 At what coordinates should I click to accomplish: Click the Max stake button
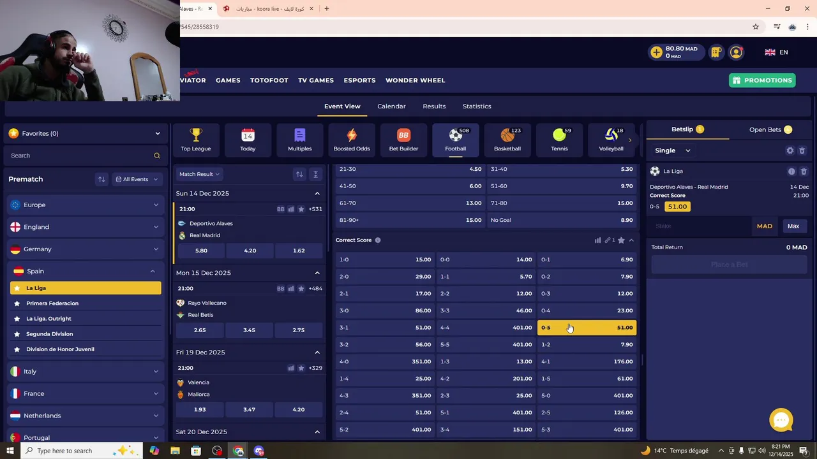pos(793,226)
